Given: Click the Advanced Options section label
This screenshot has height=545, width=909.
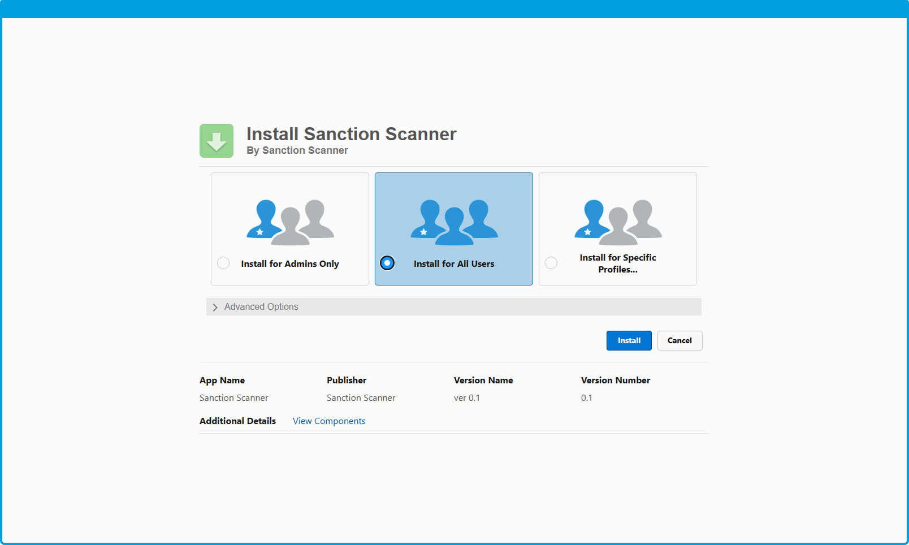Looking at the screenshot, I should [261, 306].
